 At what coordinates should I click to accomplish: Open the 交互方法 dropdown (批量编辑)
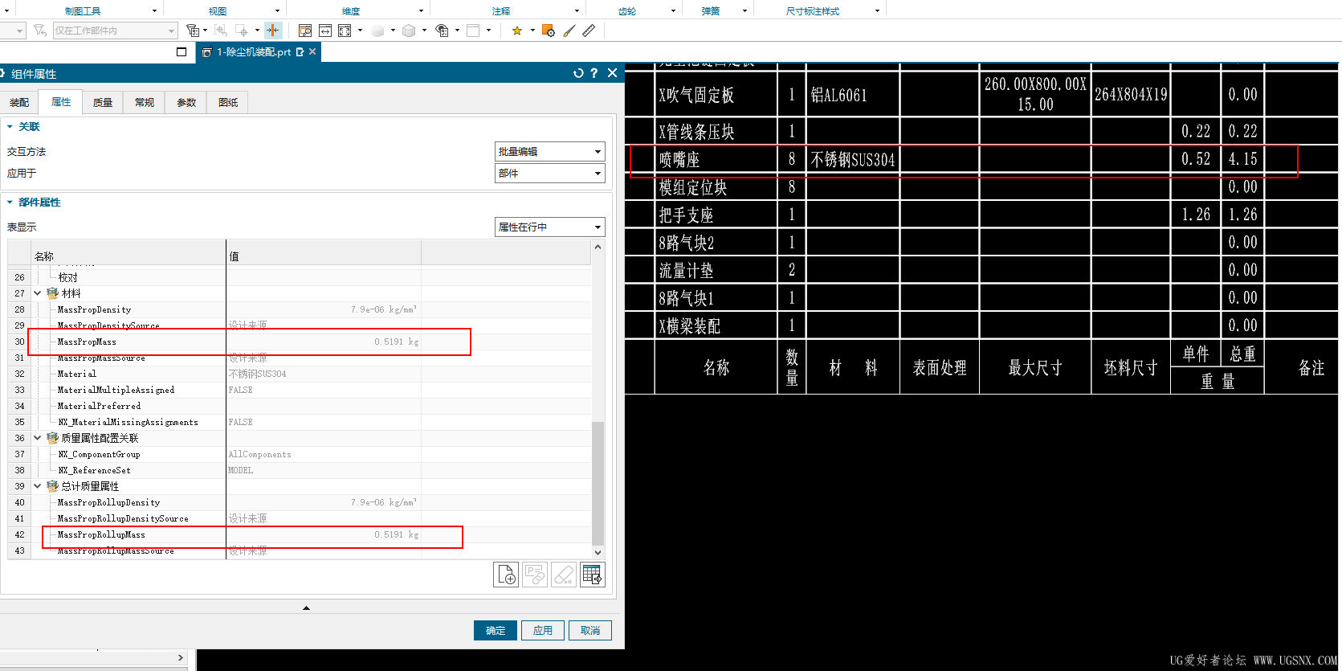(550, 151)
